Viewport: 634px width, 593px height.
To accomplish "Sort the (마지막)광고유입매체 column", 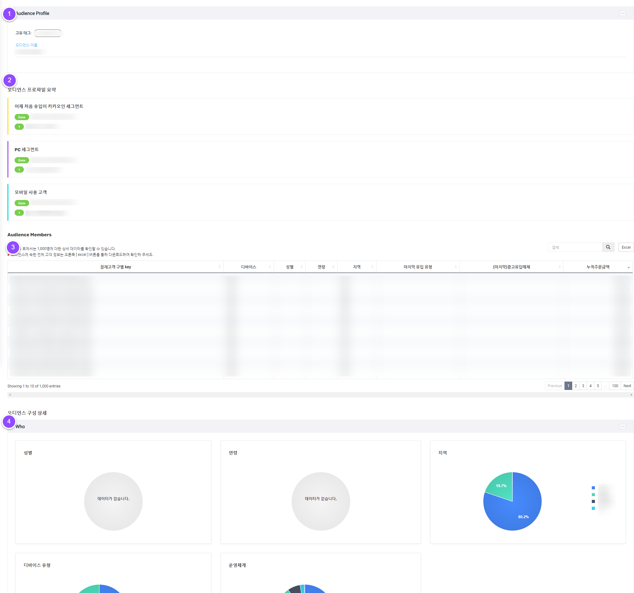I will coord(511,267).
